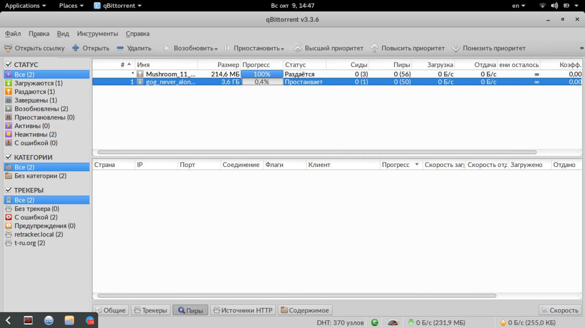Open the 'en' keyboard layout indicator
Viewport: 585px width, 328px height.
click(518, 5)
